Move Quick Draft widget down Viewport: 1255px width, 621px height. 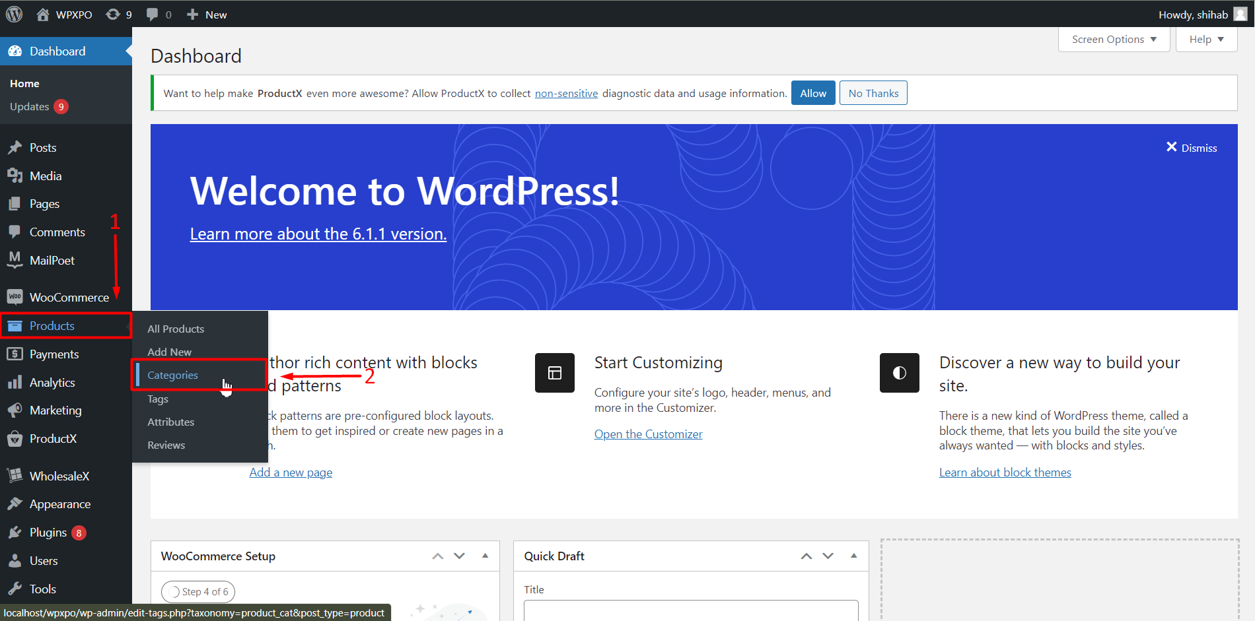click(x=828, y=556)
